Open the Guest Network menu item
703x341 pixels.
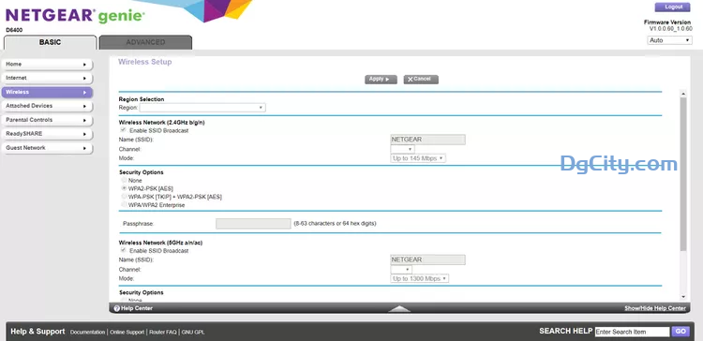(x=47, y=148)
